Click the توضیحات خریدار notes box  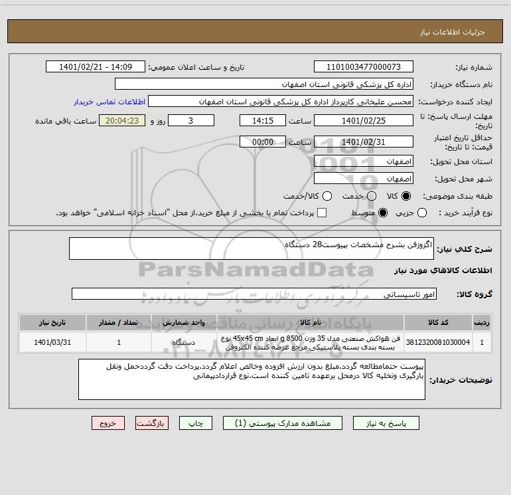coord(252,379)
